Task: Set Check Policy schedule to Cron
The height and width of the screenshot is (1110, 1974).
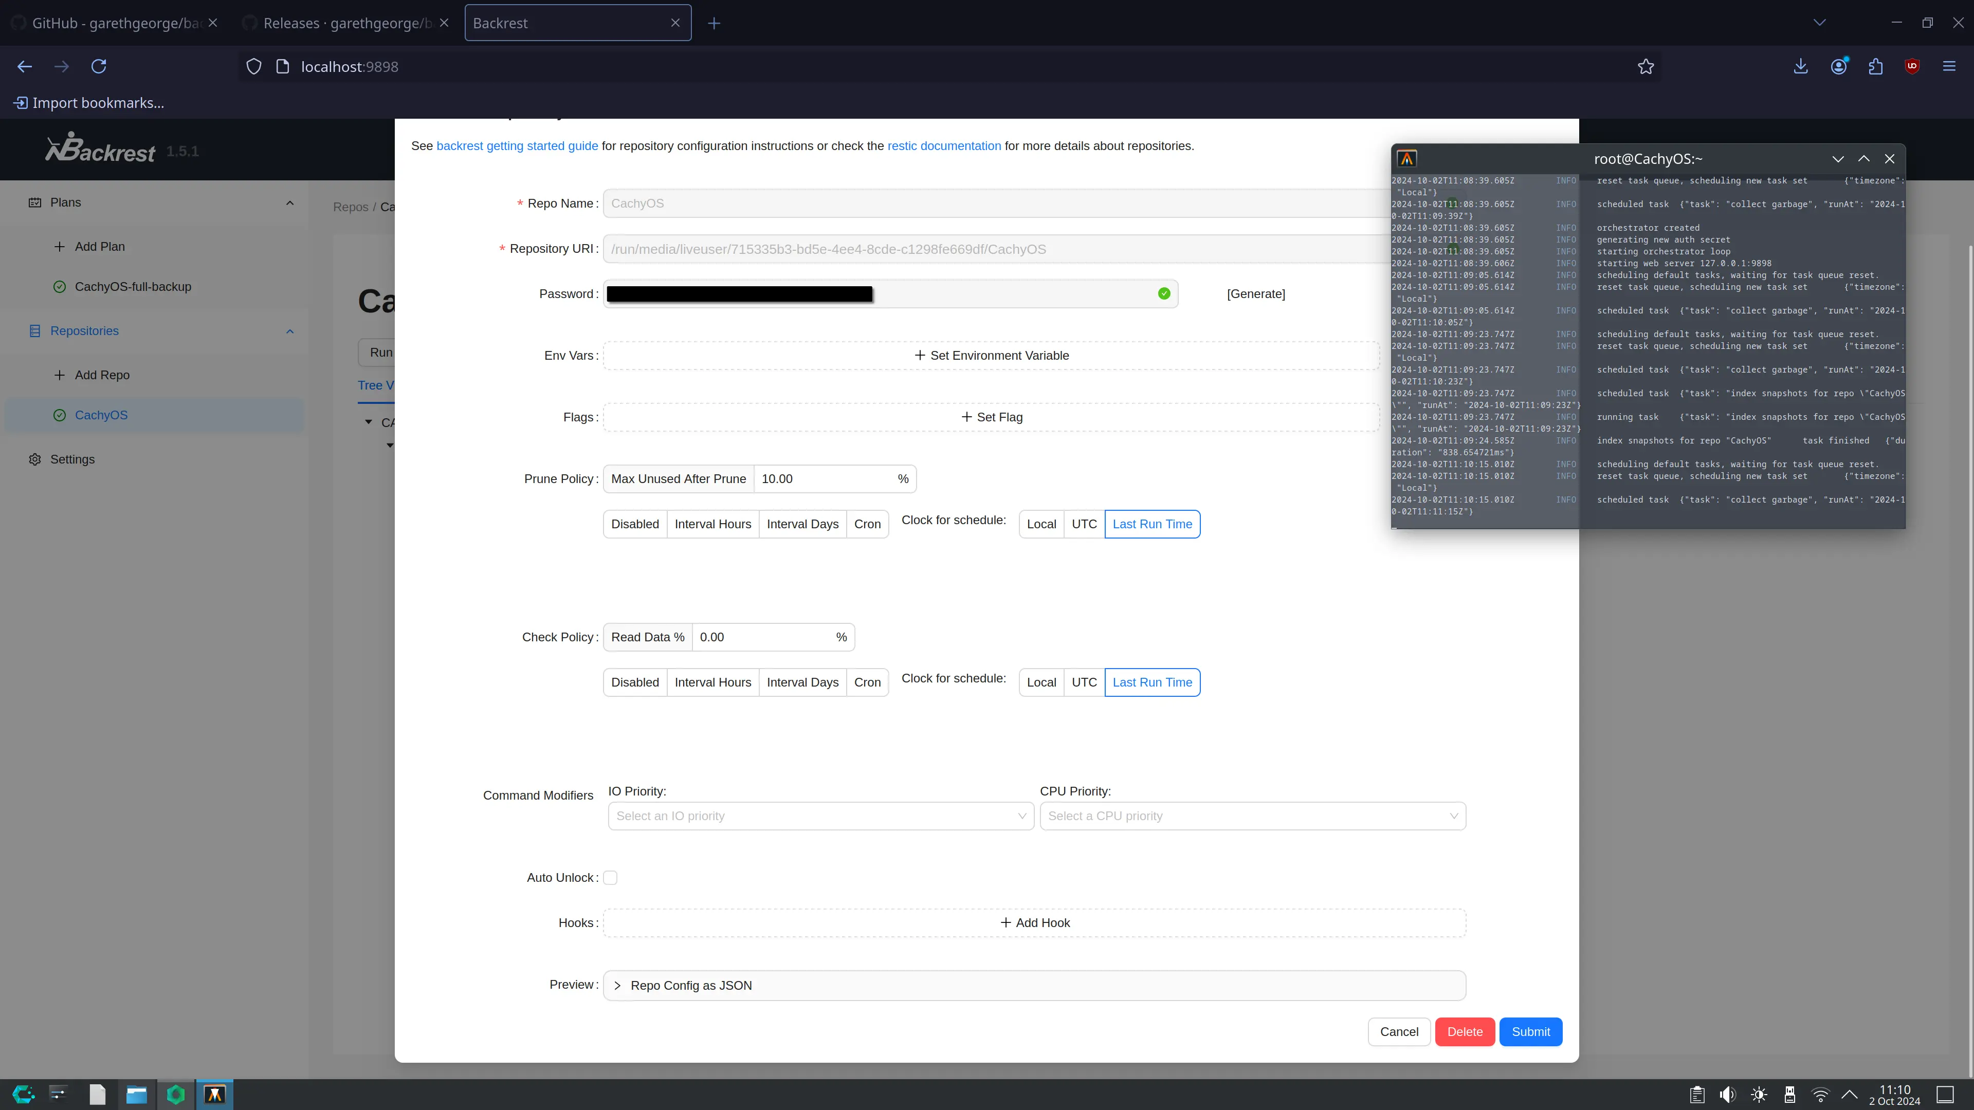Action: click(867, 682)
